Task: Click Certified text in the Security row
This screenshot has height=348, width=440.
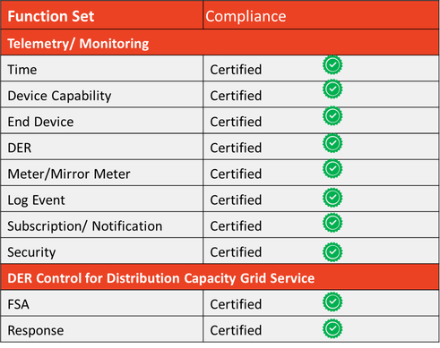Action: (x=236, y=252)
